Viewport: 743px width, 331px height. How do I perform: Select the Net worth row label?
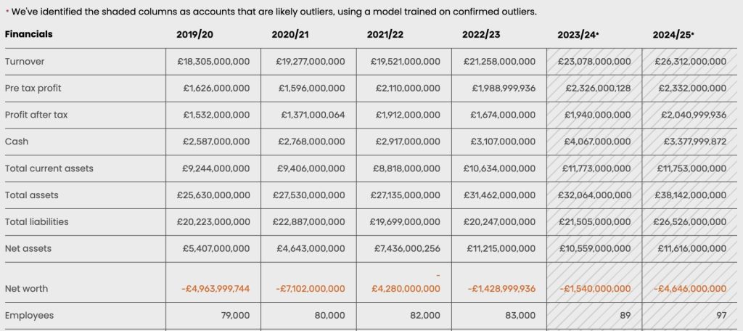(x=26, y=289)
